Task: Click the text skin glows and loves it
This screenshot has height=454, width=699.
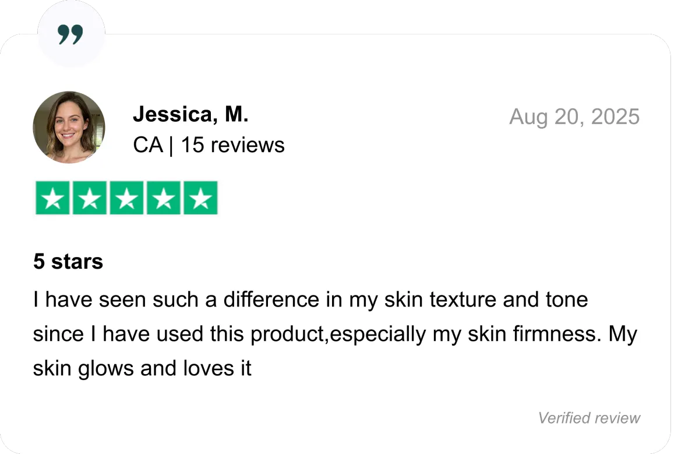Action: tap(142, 368)
